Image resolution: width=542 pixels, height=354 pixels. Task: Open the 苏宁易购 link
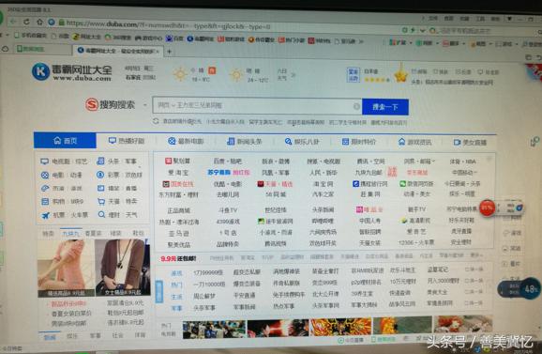[x=219, y=173]
